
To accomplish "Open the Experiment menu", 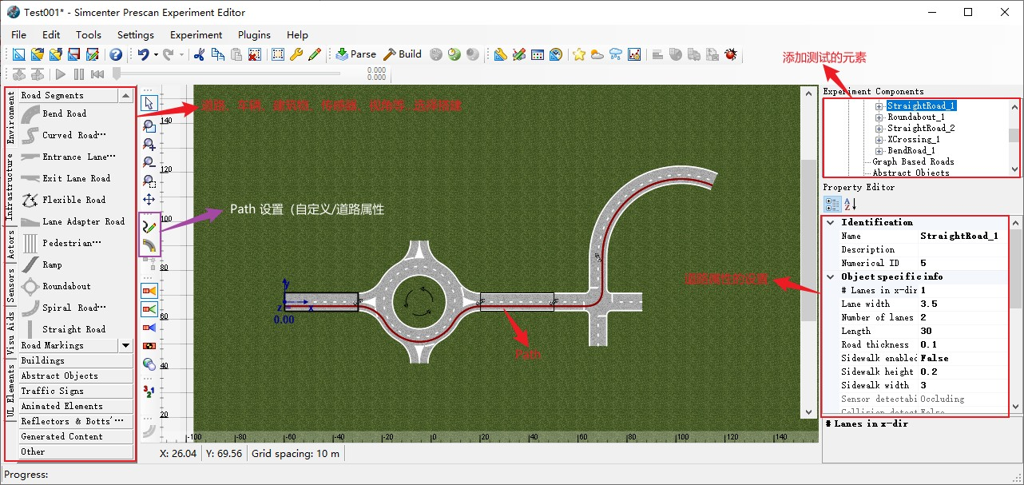I will (x=196, y=35).
